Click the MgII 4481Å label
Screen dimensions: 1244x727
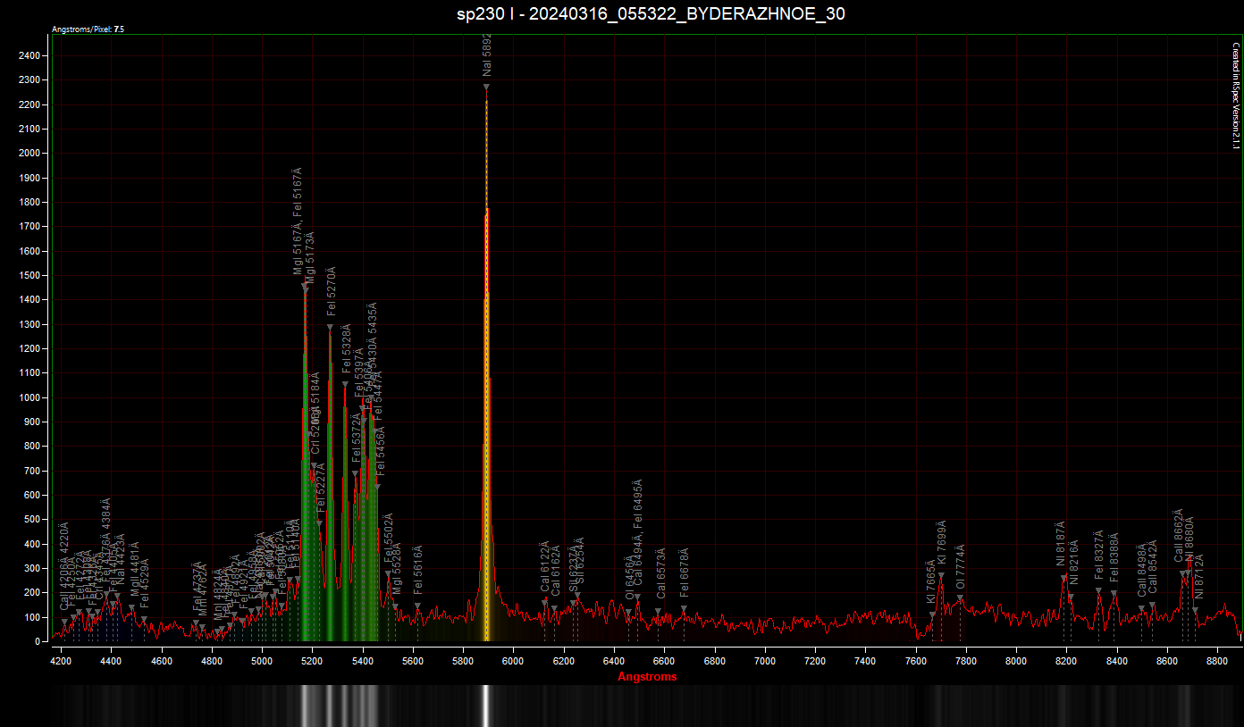click(135, 569)
